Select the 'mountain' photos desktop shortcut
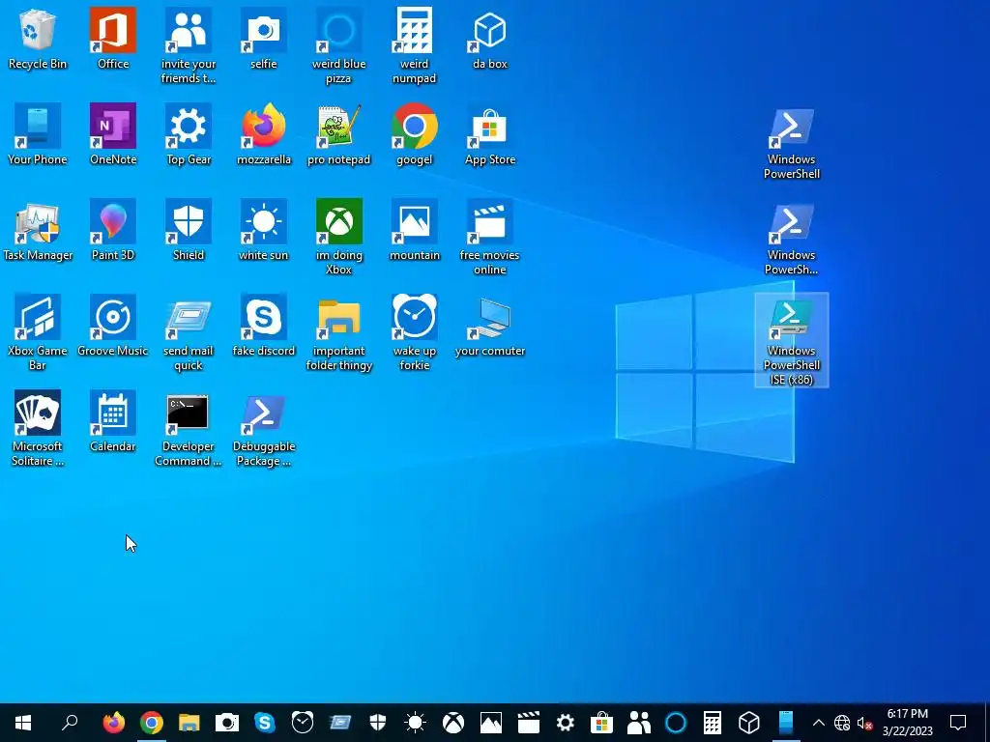The height and width of the screenshot is (742, 990). coord(414,230)
